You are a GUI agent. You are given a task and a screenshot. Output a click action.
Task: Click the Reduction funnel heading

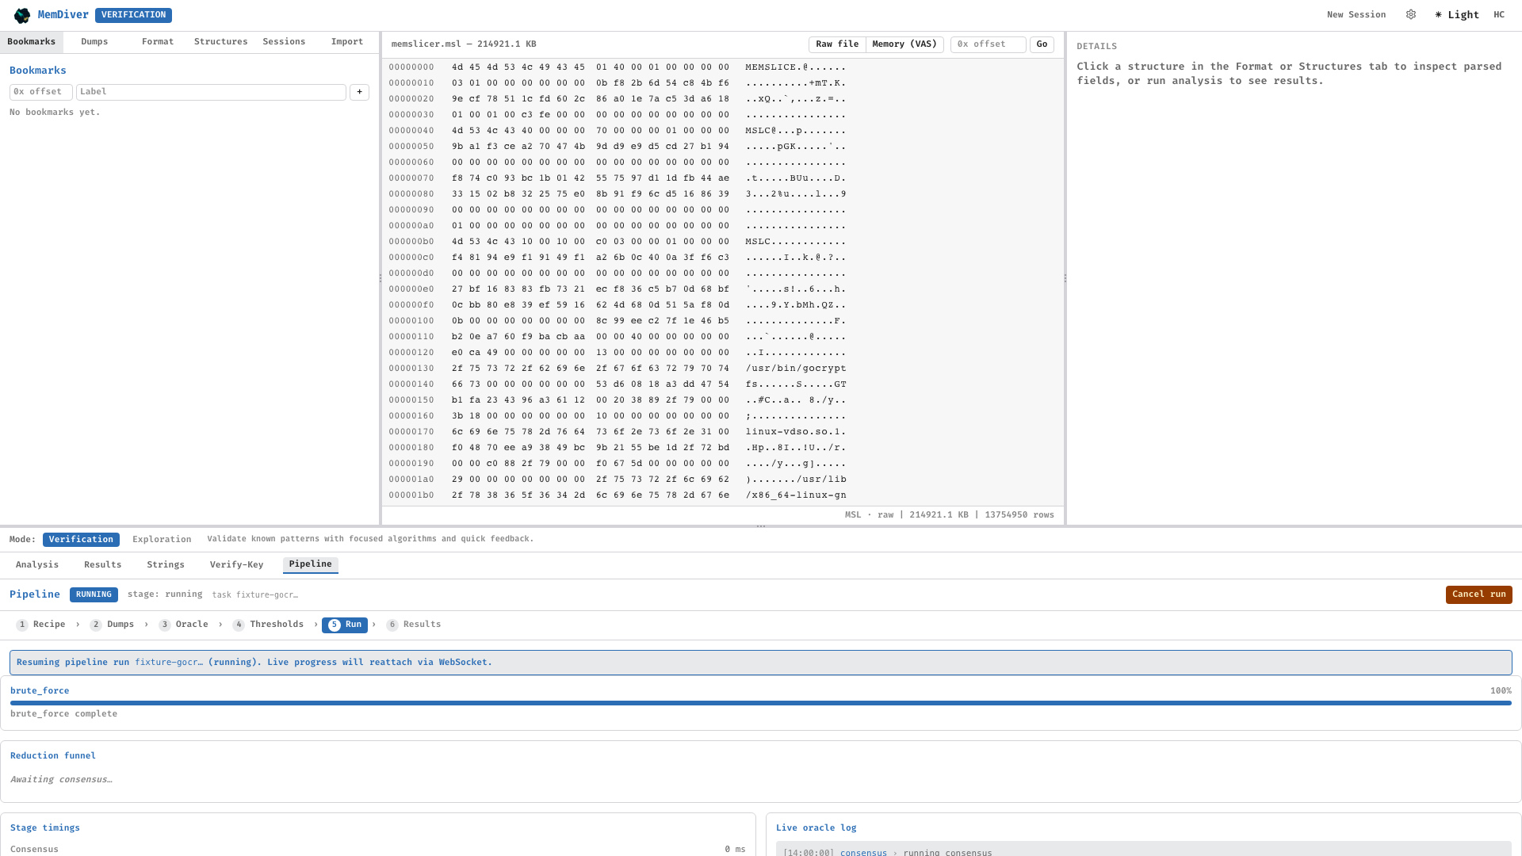[53, 756]
